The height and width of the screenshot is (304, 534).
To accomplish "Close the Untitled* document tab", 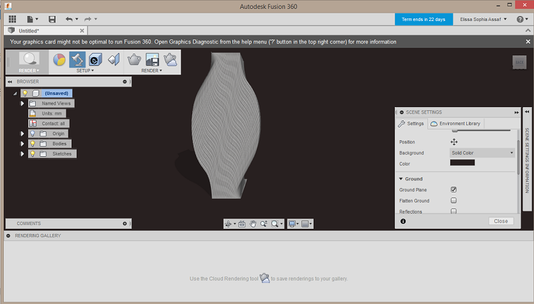I will [x=82, y=31].
